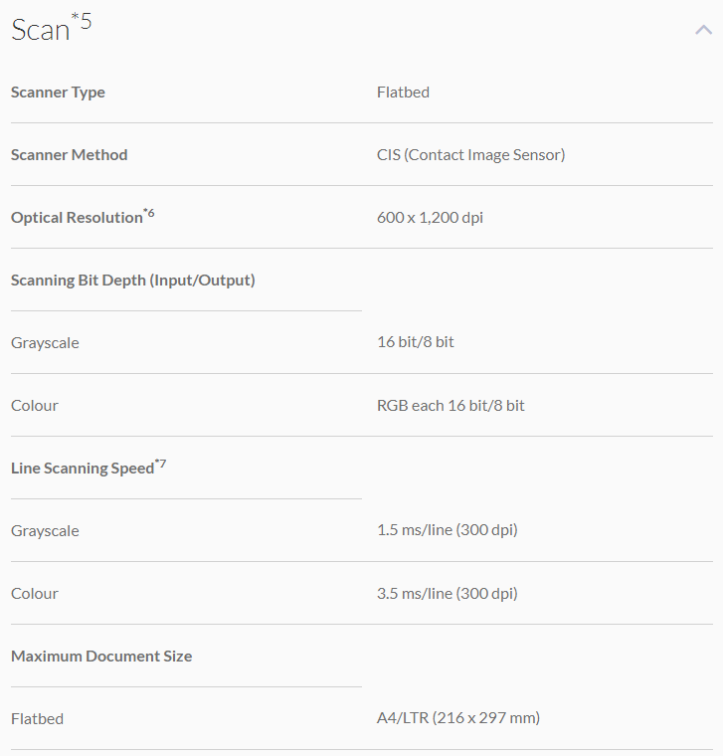Click the Scanning Bit Depth (Input/Output) heading
Viewport: 723px width, 756px height.
point(133,281)
